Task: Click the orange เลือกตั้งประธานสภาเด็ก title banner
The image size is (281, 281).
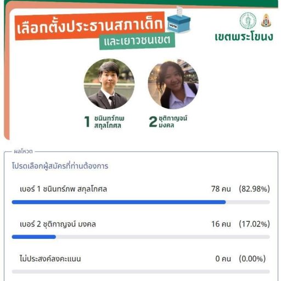Action: click(x=89, y=26)
